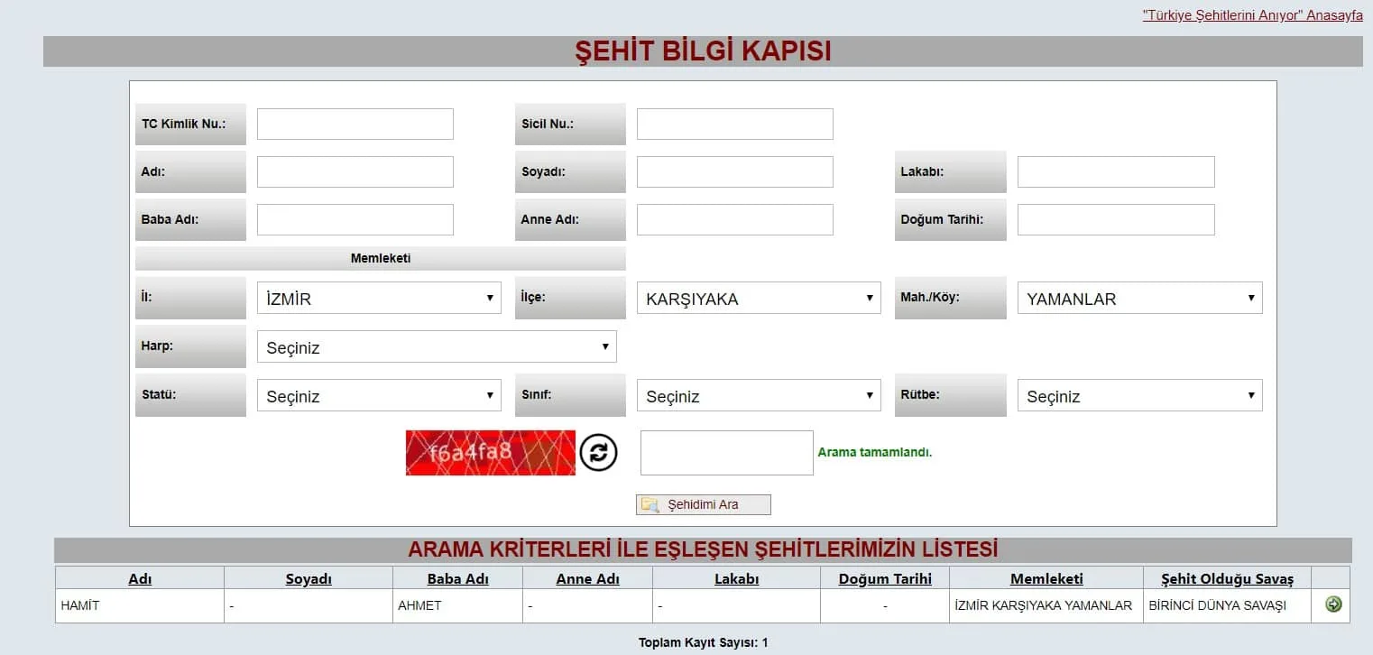Sort results by Soyadı column header

(309, 579)
